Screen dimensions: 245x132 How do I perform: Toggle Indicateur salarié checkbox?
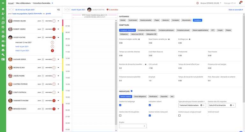tap(150, 105)
